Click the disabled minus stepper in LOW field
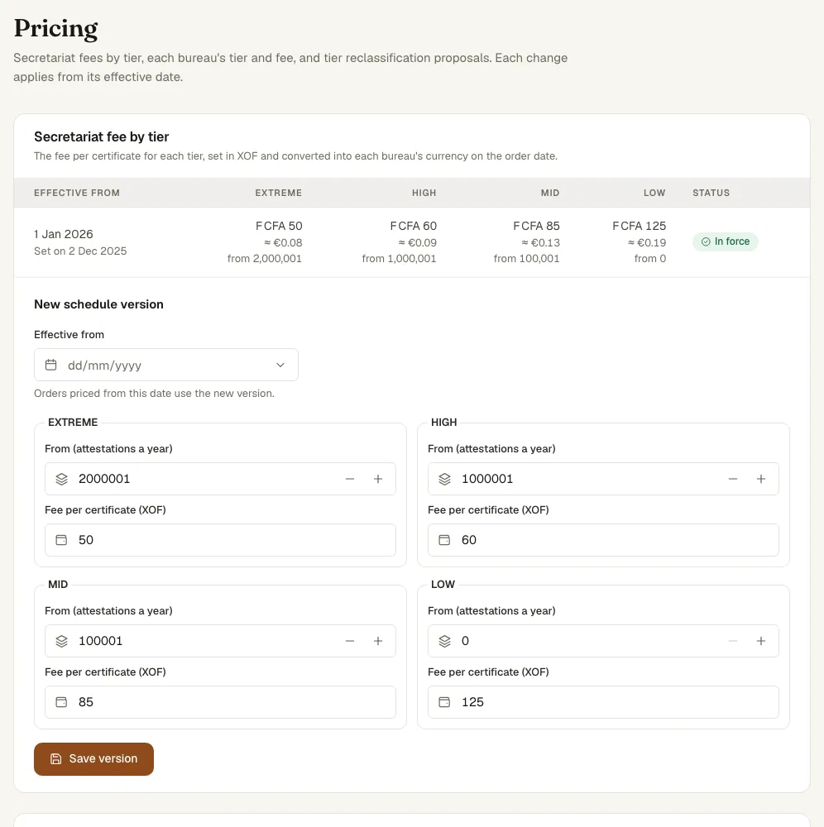The width and height of the screenshot is (824, 827). 733,641
